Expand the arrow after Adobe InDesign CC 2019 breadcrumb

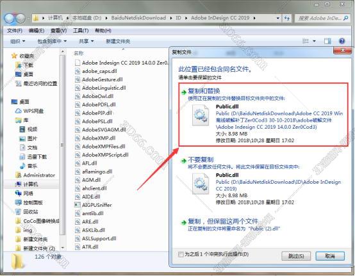coord(254,18)
